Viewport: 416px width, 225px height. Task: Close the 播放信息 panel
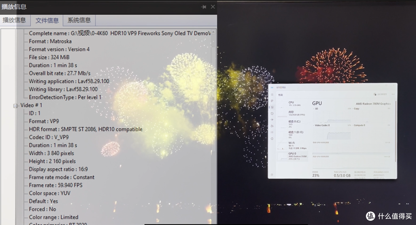213,7
